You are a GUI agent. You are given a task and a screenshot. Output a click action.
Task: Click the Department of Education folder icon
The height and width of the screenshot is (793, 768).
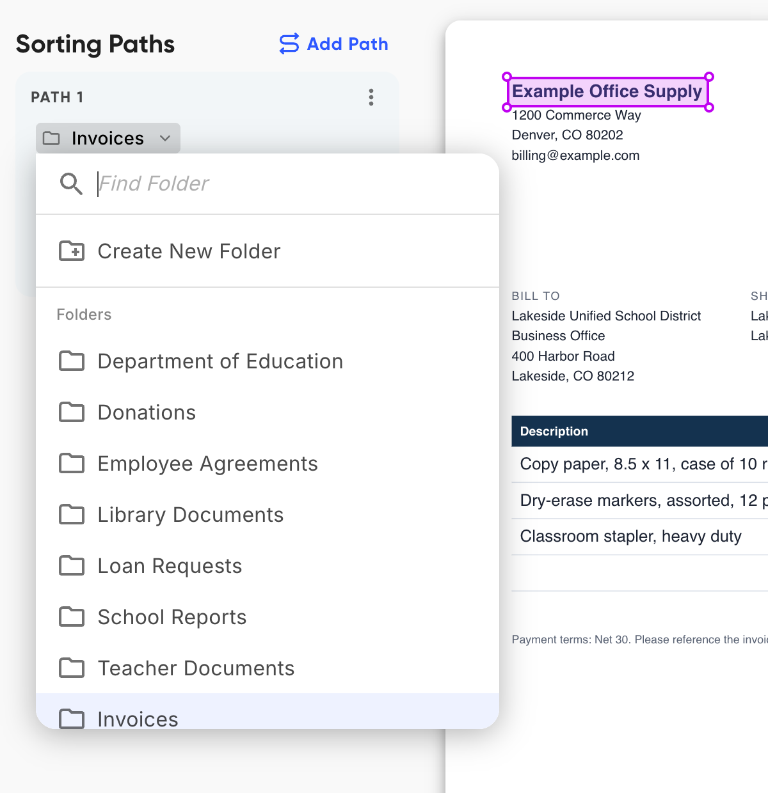click(72, 361)
